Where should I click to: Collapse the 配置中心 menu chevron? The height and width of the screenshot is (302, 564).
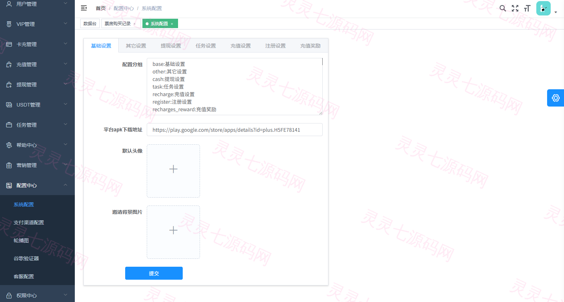pyautogui.click(x=65, y=185)
